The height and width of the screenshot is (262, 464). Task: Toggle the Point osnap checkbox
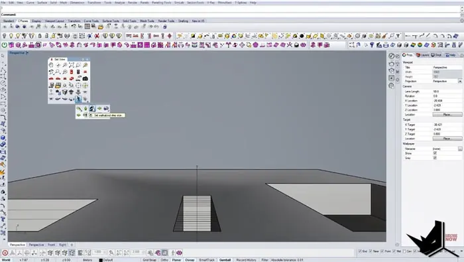point(382,251)
